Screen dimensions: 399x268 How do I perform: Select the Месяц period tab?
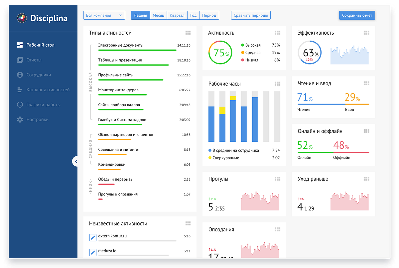158,15
